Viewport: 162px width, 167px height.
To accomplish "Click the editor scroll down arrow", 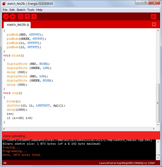I will pos(158,125).
